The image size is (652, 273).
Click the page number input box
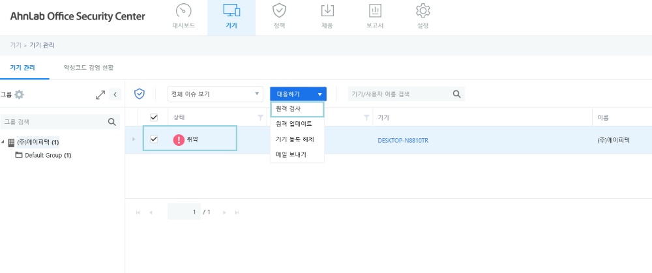(x=184, y=212)
